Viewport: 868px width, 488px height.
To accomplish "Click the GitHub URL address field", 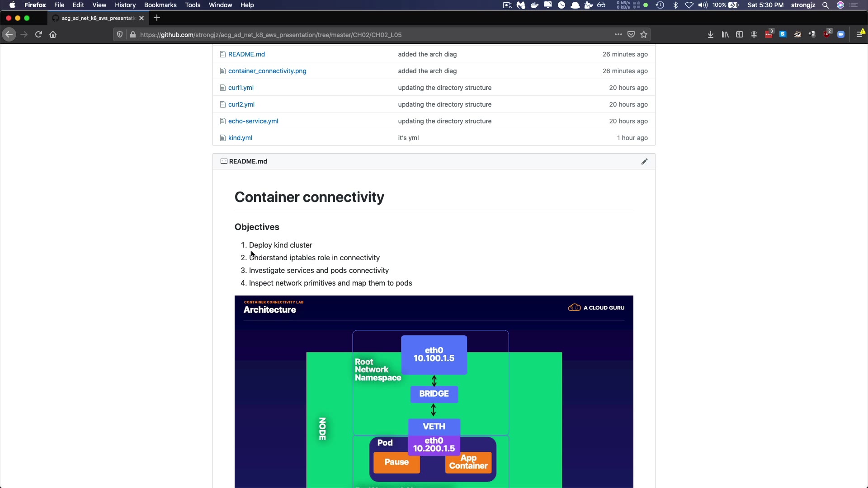I will point(362,35).
